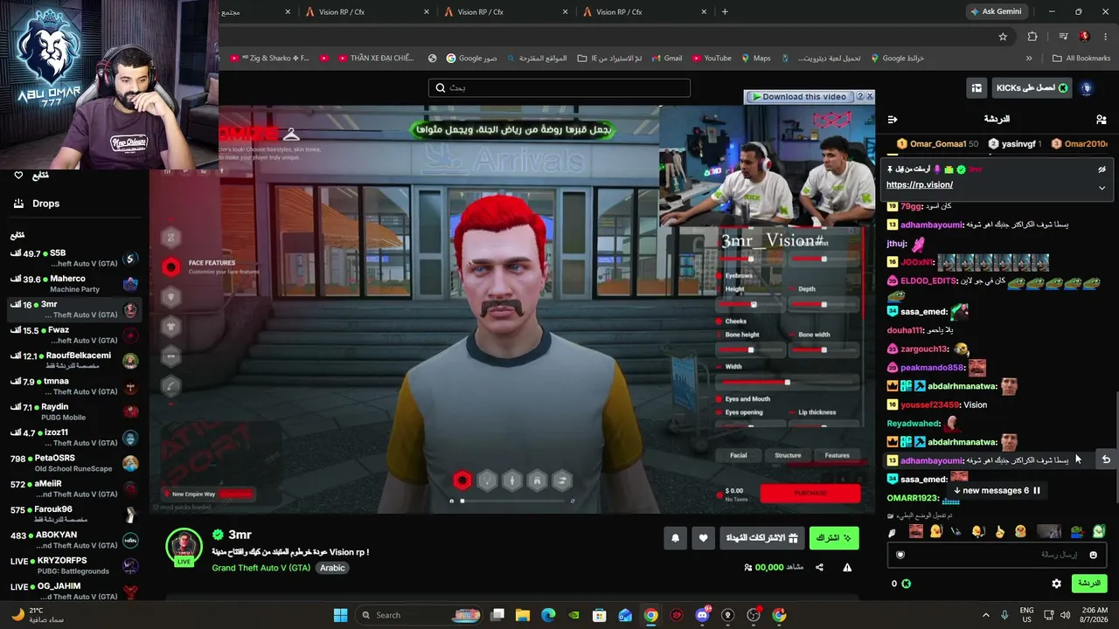Viewport: 1119px width, 629px height.
Task: Open Discord from the Windows taskbar
Action: coord(702,615)
